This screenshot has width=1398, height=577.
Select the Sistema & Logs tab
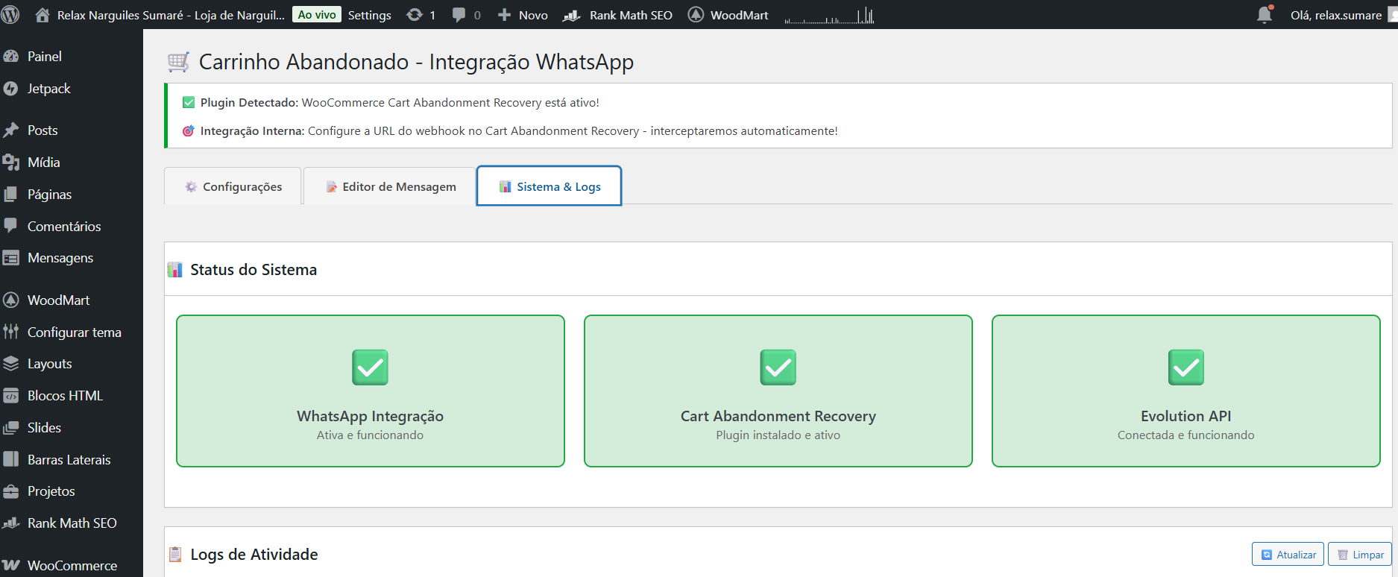pyautogui.click(x=549, y=186)
